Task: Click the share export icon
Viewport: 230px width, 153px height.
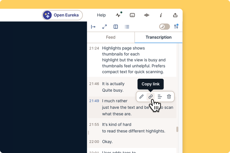Action: 175,15
